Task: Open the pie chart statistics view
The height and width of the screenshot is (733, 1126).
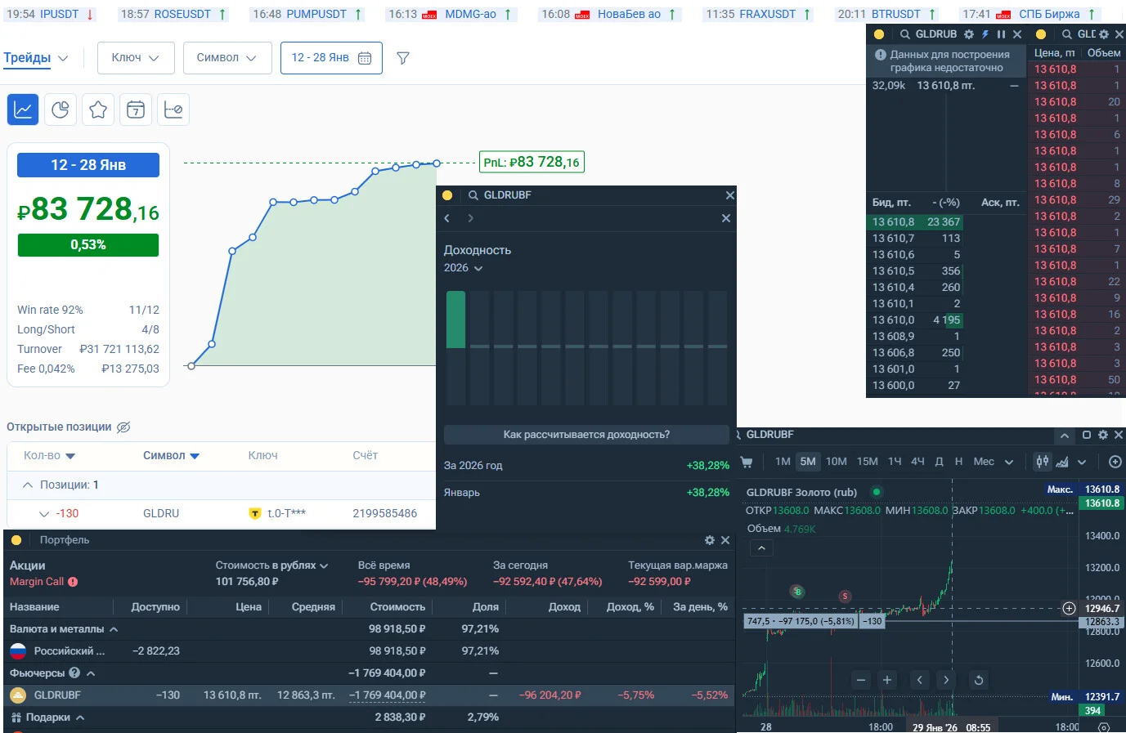Action: [61, 110]
